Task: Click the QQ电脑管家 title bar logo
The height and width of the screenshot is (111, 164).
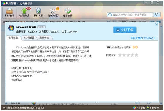Action: pos(4,4)
